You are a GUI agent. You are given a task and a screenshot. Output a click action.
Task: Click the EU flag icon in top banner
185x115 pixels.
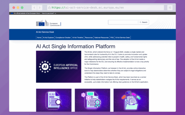point(12,13)
